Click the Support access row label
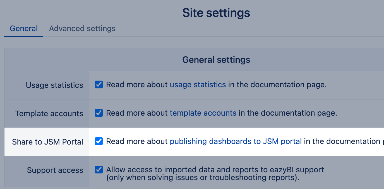 point(55,170)
